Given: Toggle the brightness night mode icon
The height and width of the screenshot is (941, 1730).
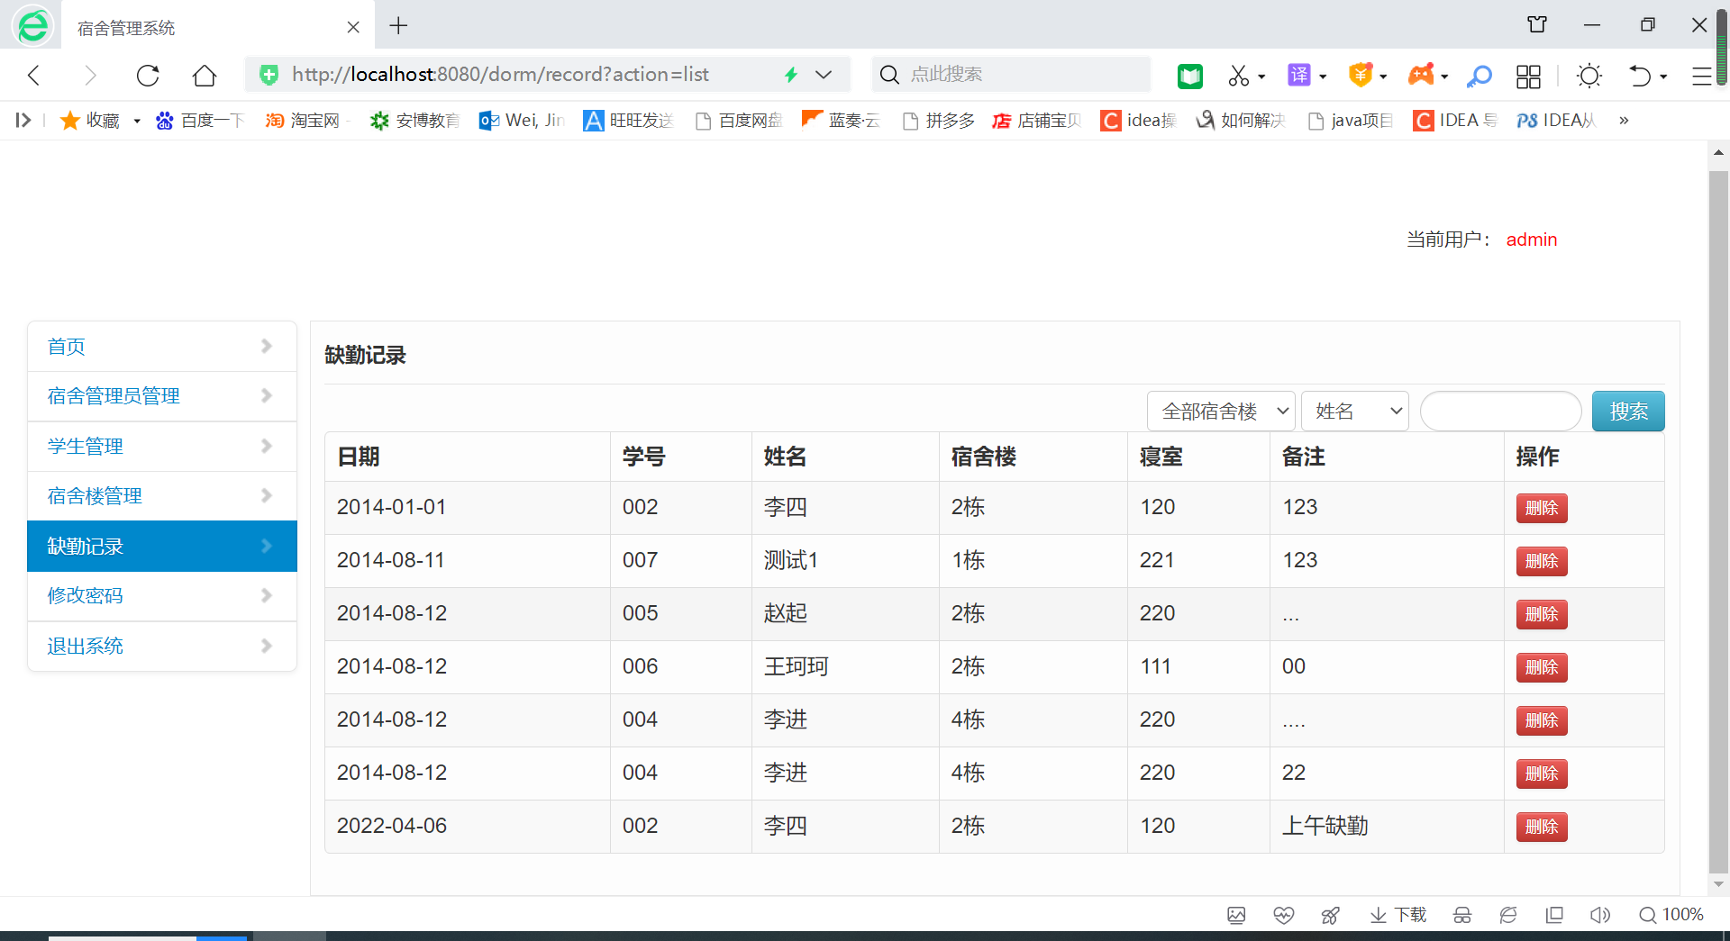Looking at the screenshot, I should tap(1589, 76).
